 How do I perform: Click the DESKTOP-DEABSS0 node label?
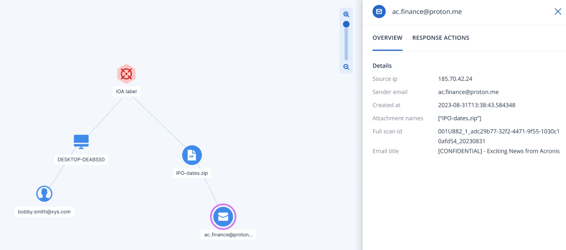[81, 159]
